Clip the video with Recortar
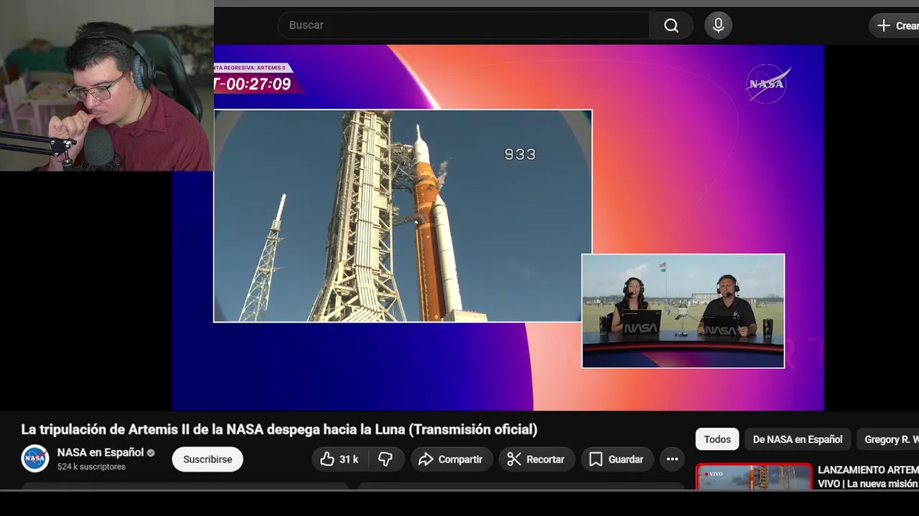919x516 pixels. (536, 459)
